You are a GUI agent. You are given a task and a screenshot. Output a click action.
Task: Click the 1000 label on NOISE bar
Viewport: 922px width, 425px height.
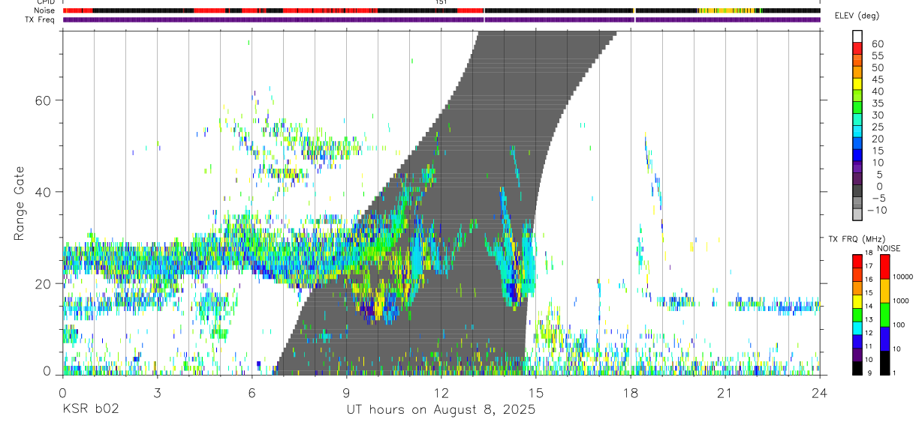point(900,301)
